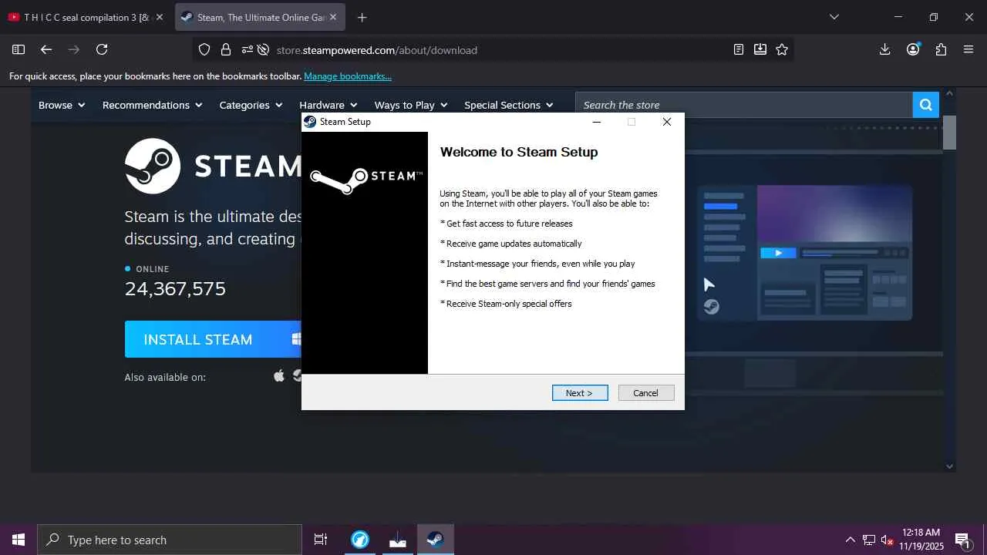Open a new browser tab
Image resolution: width=987 pixels, height=555 pixels.
(x=362, y=17)
